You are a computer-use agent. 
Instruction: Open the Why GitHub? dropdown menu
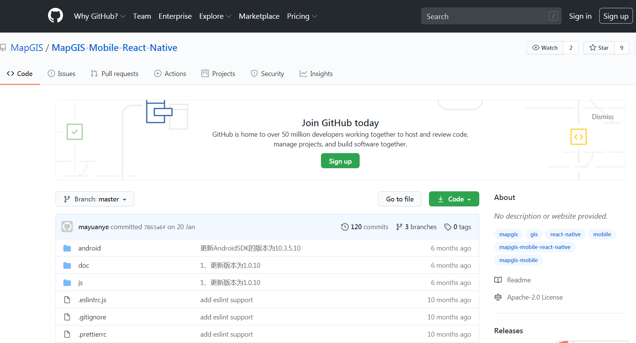pos(99,16)
